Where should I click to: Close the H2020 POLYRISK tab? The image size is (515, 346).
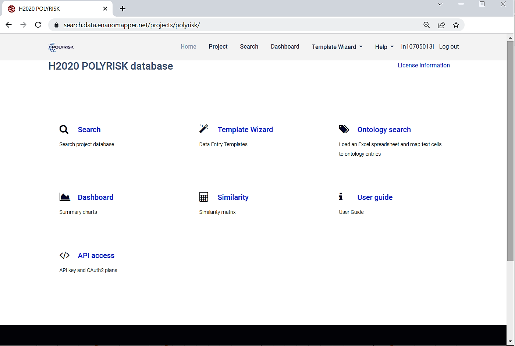coord(105,9)
